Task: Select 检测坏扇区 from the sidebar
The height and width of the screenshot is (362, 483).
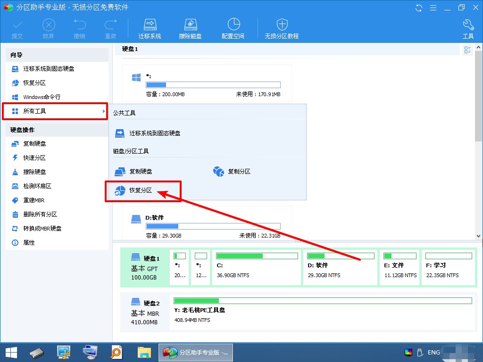Action: (57, 186)
